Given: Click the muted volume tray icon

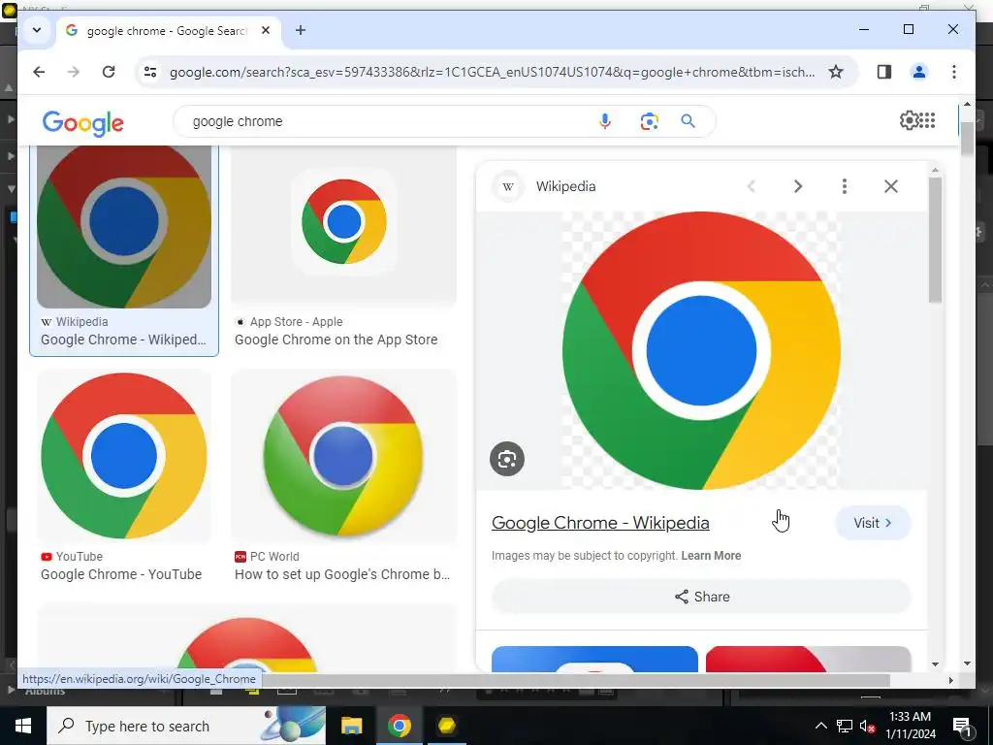Looking at the screenshot, I should tap(868, 726).
